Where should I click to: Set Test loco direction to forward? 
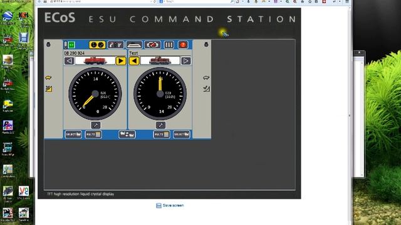pos(186,61)
